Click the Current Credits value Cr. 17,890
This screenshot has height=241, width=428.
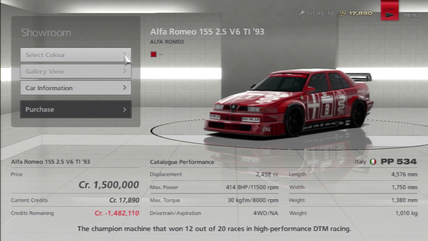(x=124, y=200)
